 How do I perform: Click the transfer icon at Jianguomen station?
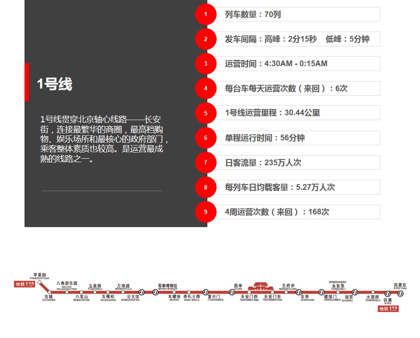322,292
